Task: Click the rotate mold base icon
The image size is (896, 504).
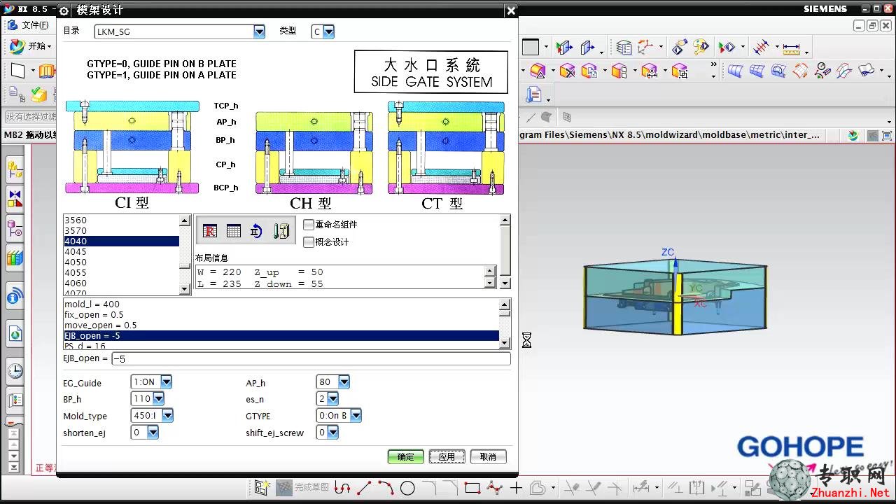Action: coord(256,231)
